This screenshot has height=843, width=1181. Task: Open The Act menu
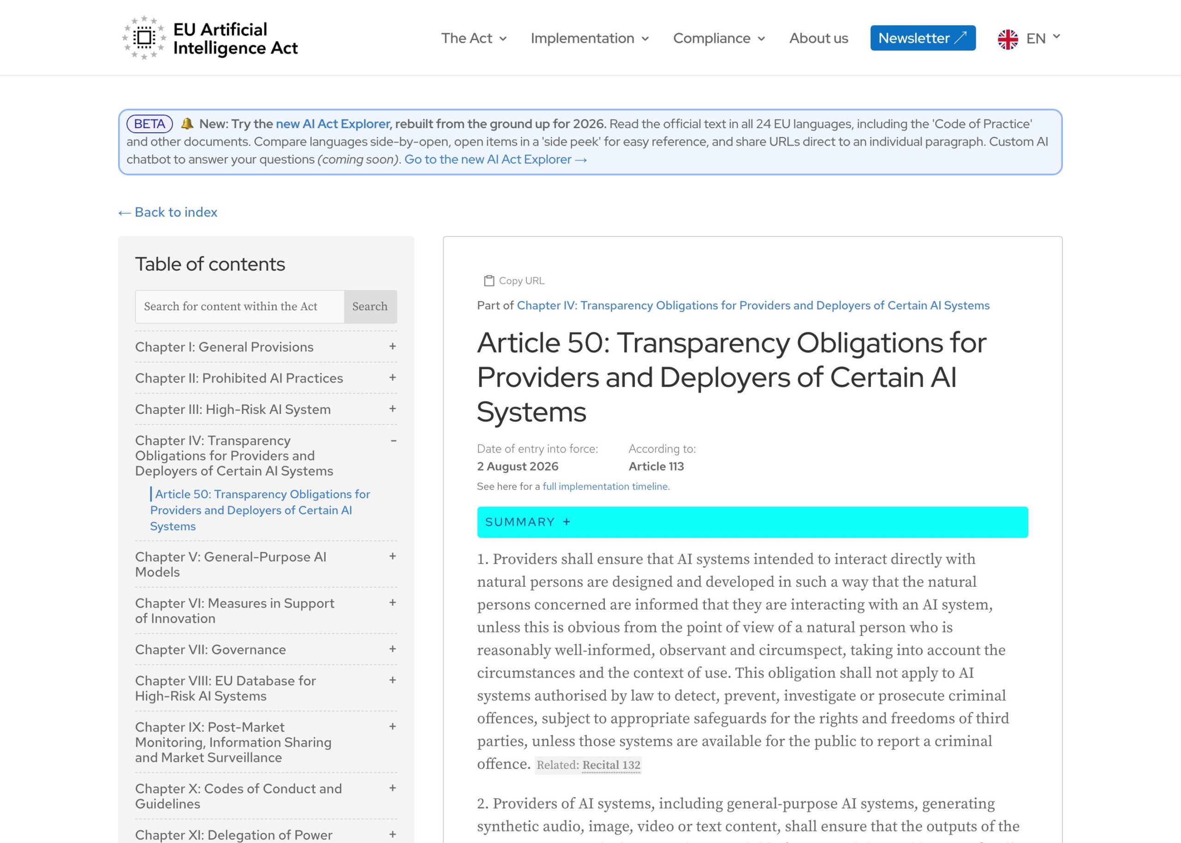pos(473,38)
